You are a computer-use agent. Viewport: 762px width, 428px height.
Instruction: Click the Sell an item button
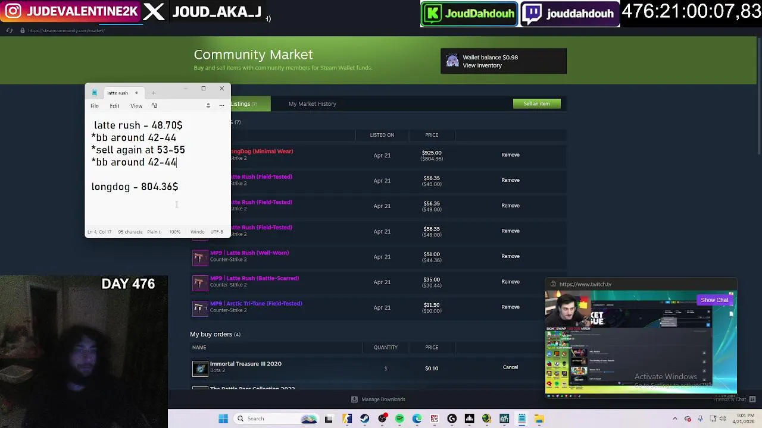point(536,103)
